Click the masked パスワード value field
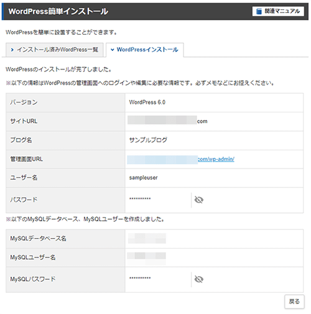The height and width of the screenshot is (314, 311). tap(140, 199)
